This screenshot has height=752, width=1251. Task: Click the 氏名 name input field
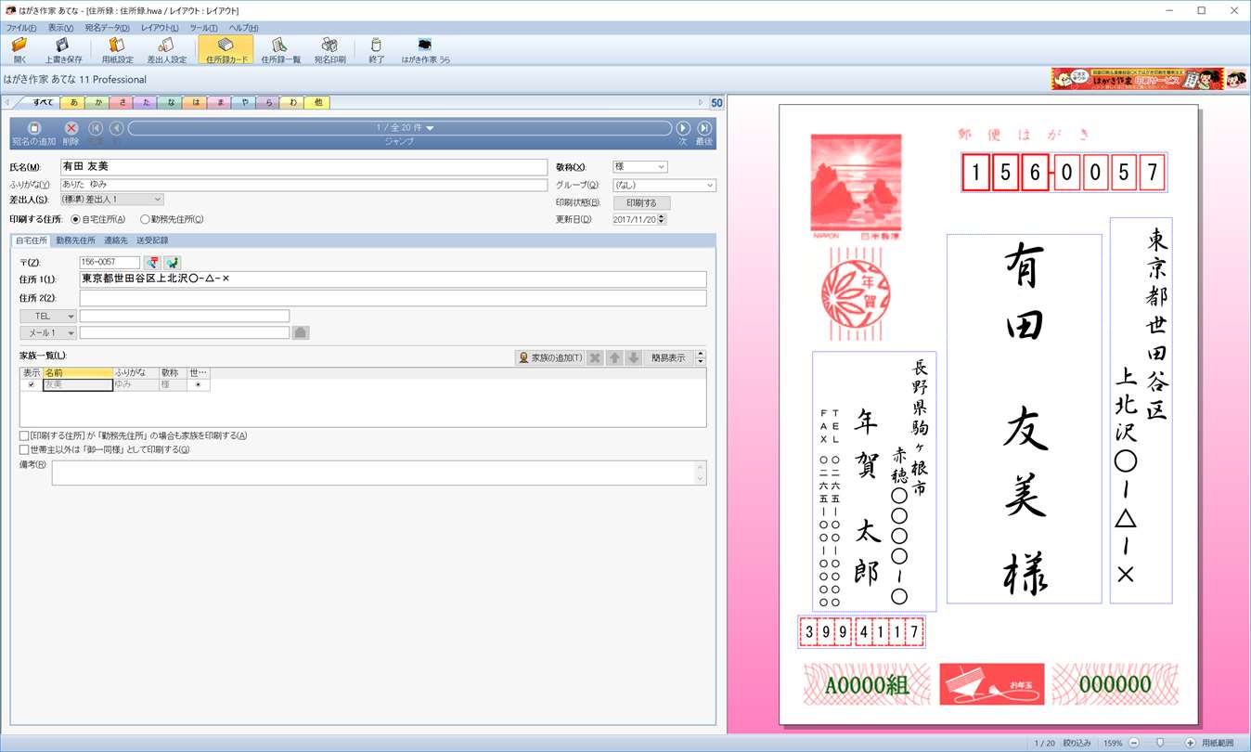point(303,167)
